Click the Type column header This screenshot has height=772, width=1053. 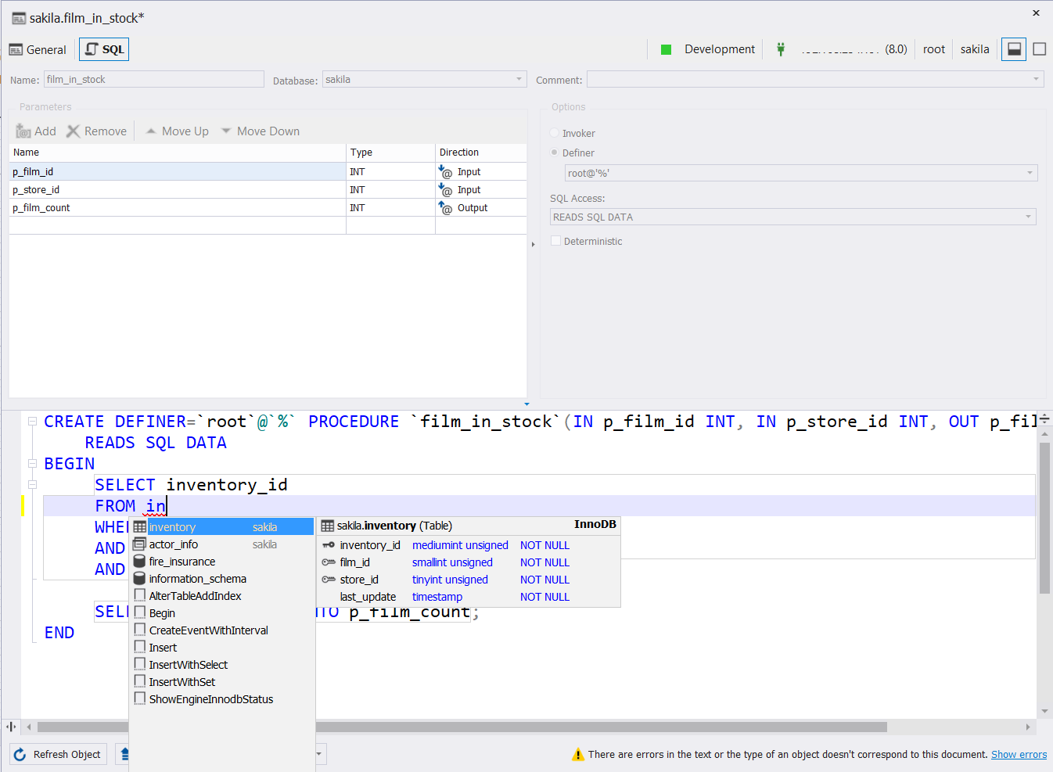pyautogui.click(x=390, y=153)
